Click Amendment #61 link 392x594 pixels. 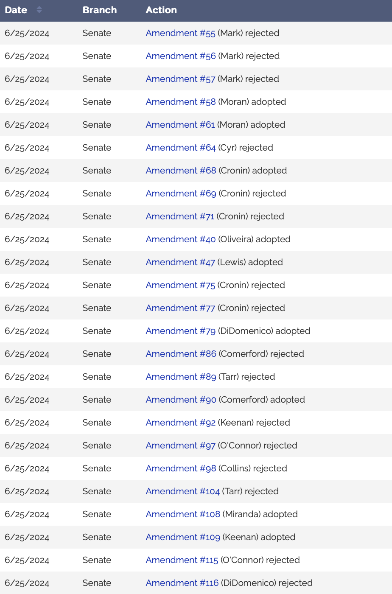click(x=180, y=125)
